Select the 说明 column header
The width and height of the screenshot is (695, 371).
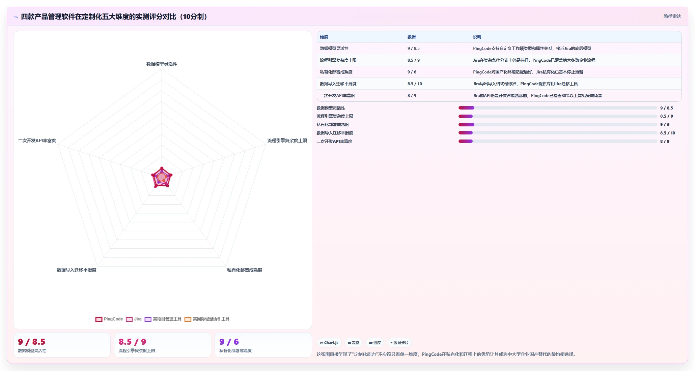click(477, 37)
